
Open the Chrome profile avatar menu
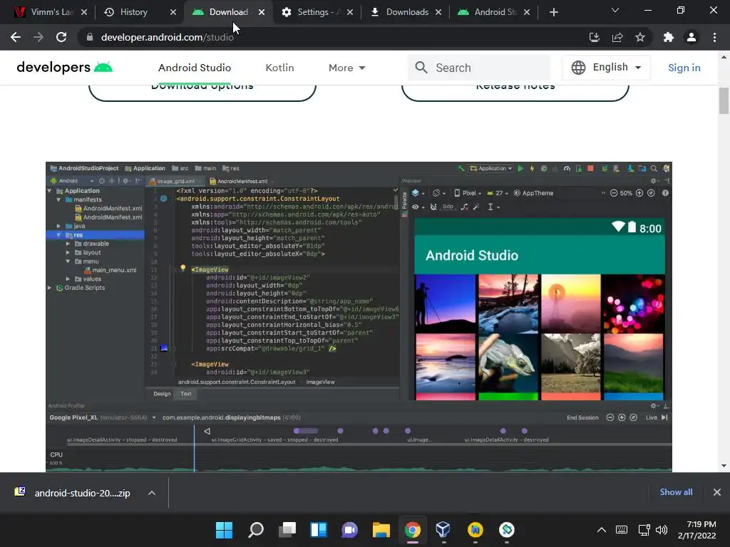(x=692, y=37)
